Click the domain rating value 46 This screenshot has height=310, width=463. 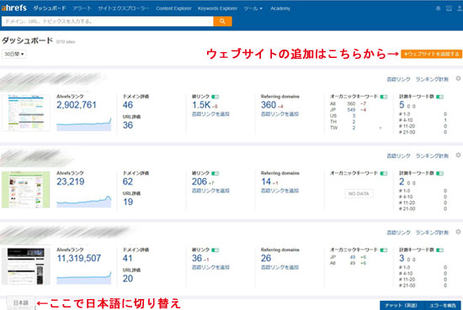pyautogui.click(x=128, y=105)
